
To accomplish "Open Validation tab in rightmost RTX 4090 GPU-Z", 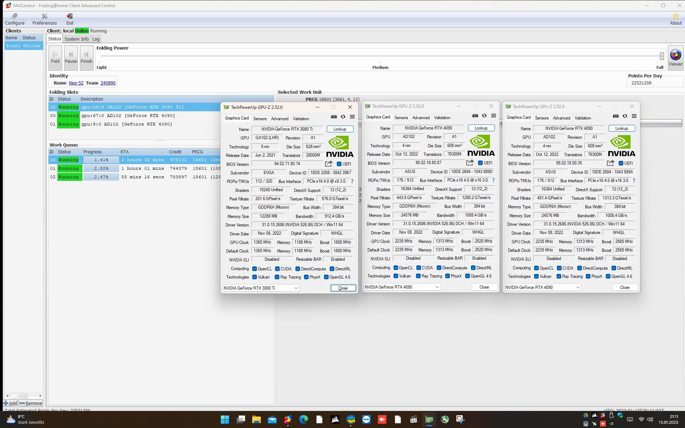I will [583, 118].
